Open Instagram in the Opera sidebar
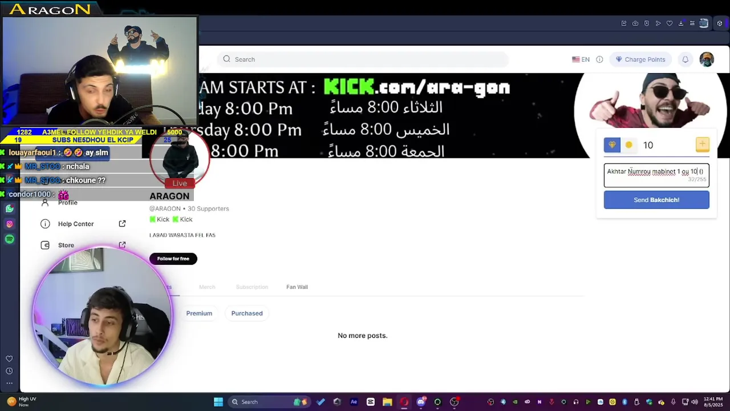This screenshot has width=730, height=411. tap(9, 224)
